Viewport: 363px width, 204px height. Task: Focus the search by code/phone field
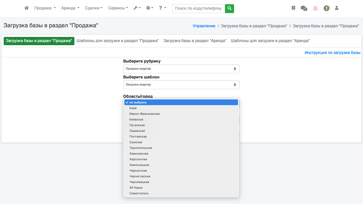click(x=198, y=9)
